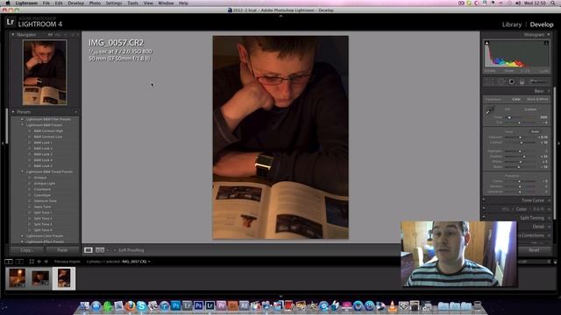Open Premiere Pro from the dock
The image size is (561, 315).
click(x=221, y=305)
